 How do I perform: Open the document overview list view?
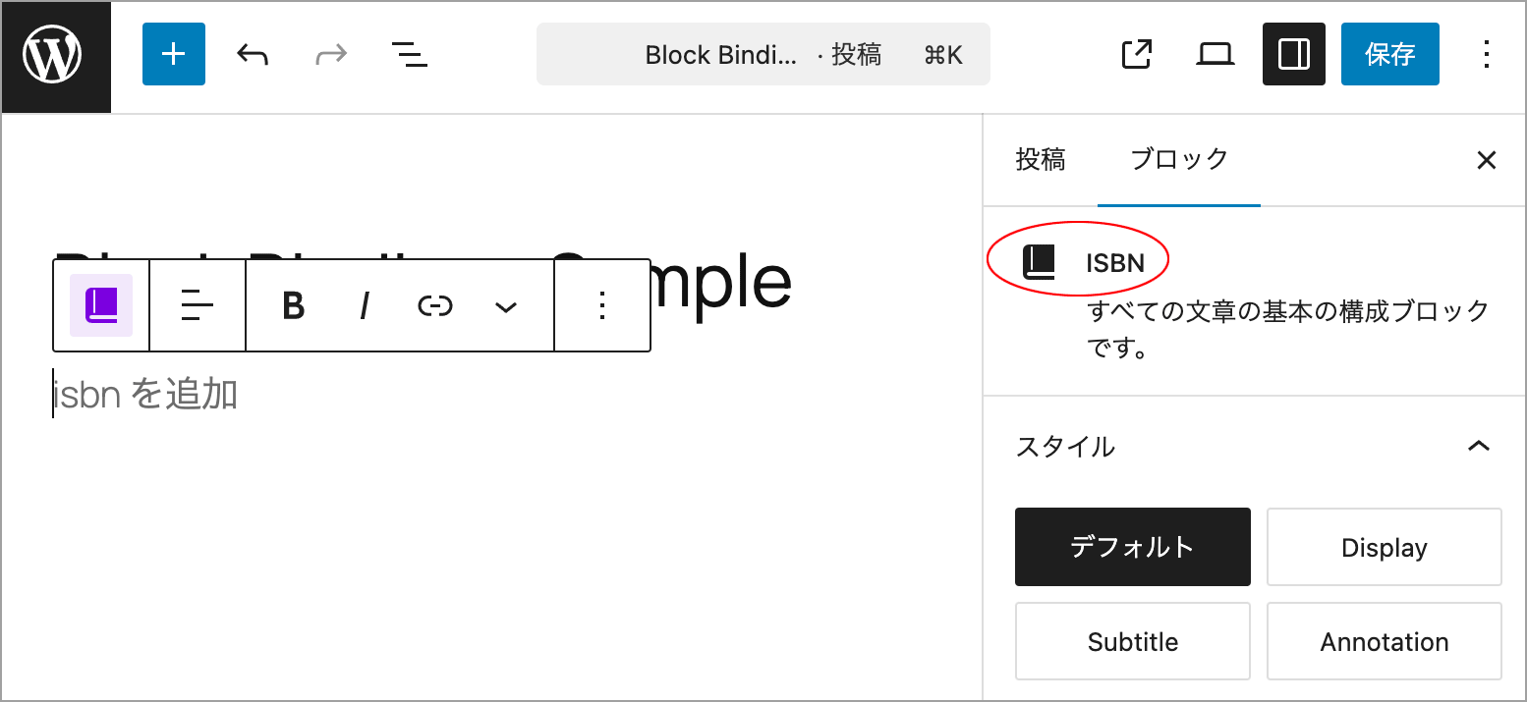(x=410, y=54)
